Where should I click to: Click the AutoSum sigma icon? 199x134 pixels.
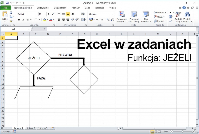(x=171, y=13)
